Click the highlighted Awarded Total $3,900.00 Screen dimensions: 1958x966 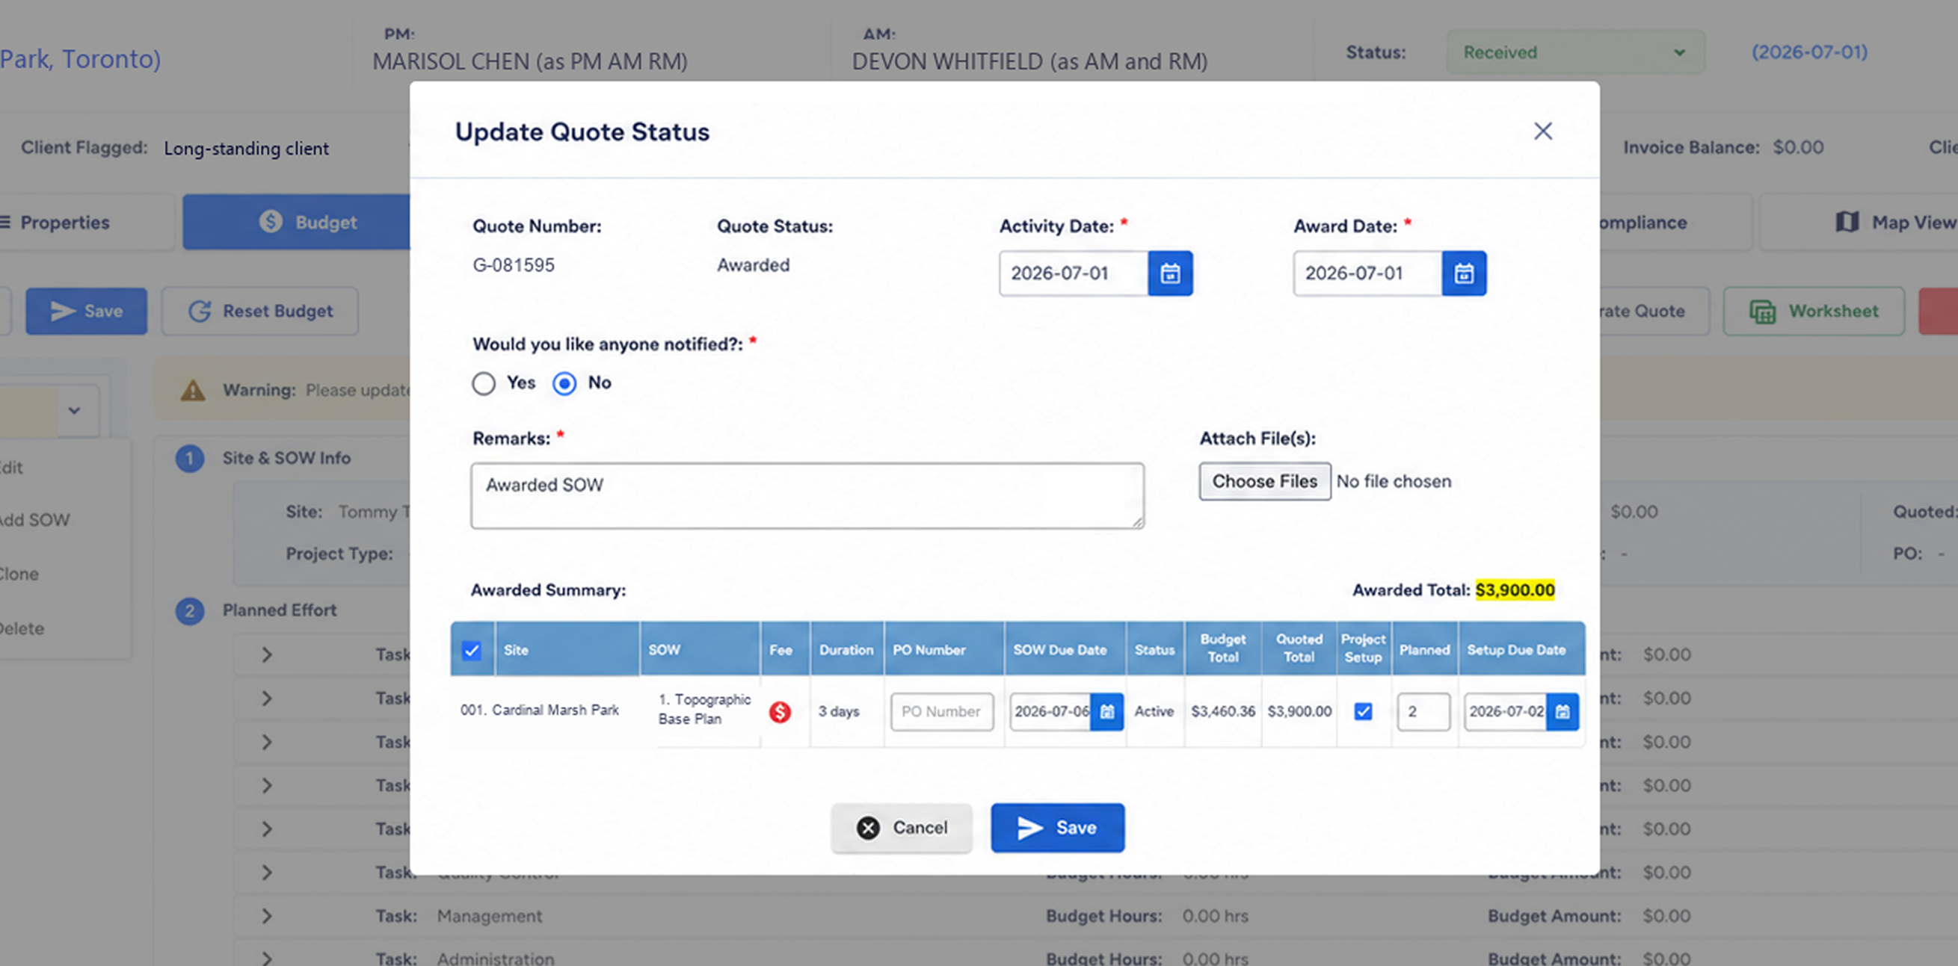1515,590
